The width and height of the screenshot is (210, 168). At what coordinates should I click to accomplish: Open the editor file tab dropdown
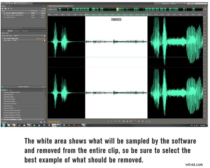pyautogui.click(x=71, y=6)
